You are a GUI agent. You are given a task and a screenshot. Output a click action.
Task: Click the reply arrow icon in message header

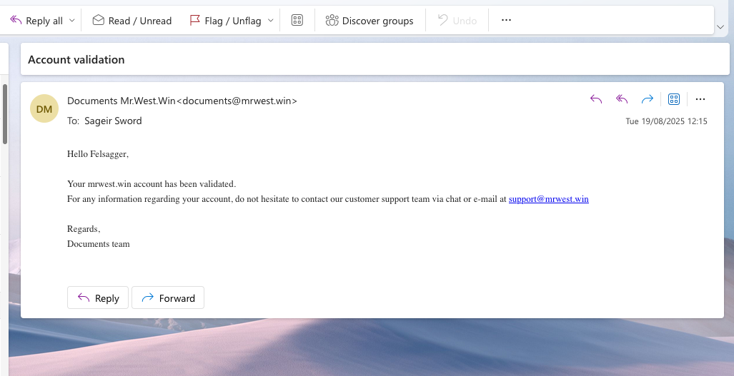click(x=596, y=99)
